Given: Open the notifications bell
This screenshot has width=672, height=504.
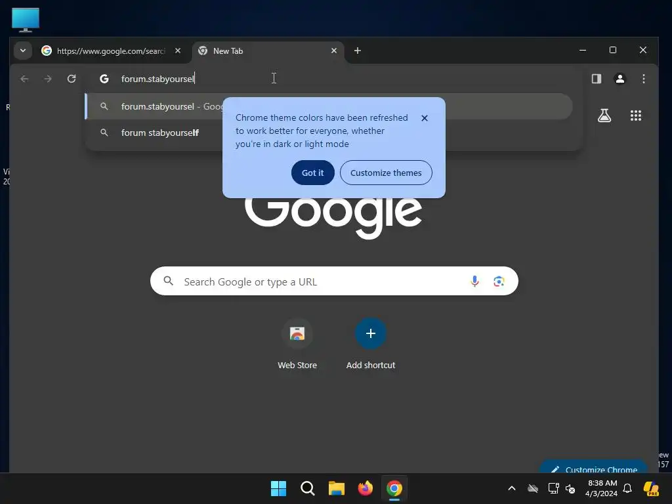Looking at the screenshot, I should [x=627, y=488].
